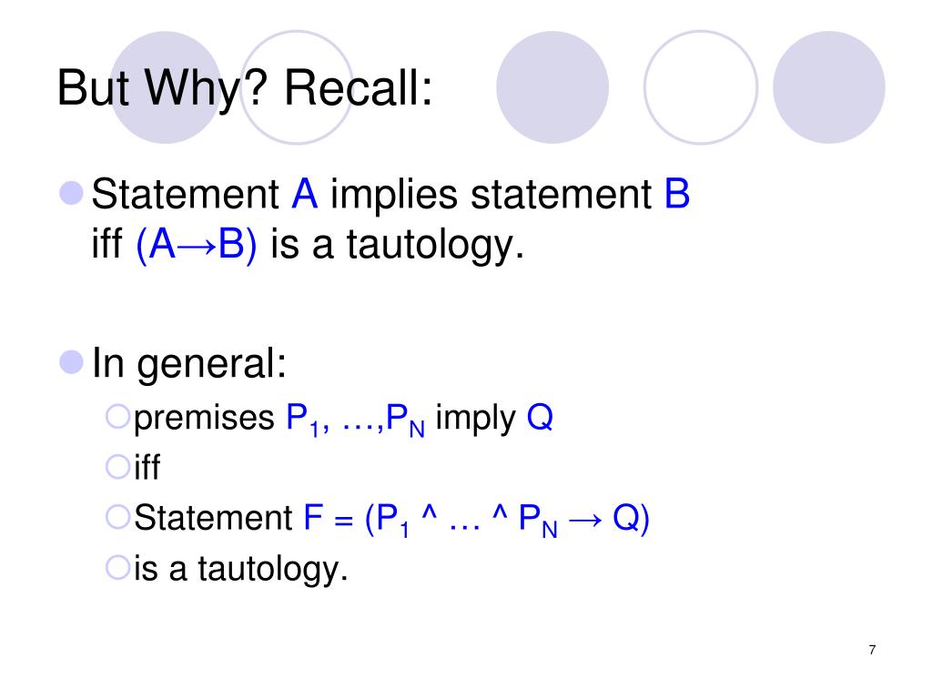Viewport: 932px width, 699px height.
Task: Click the blue '(A→B)' expression
Action: click(x=197, y=244)
